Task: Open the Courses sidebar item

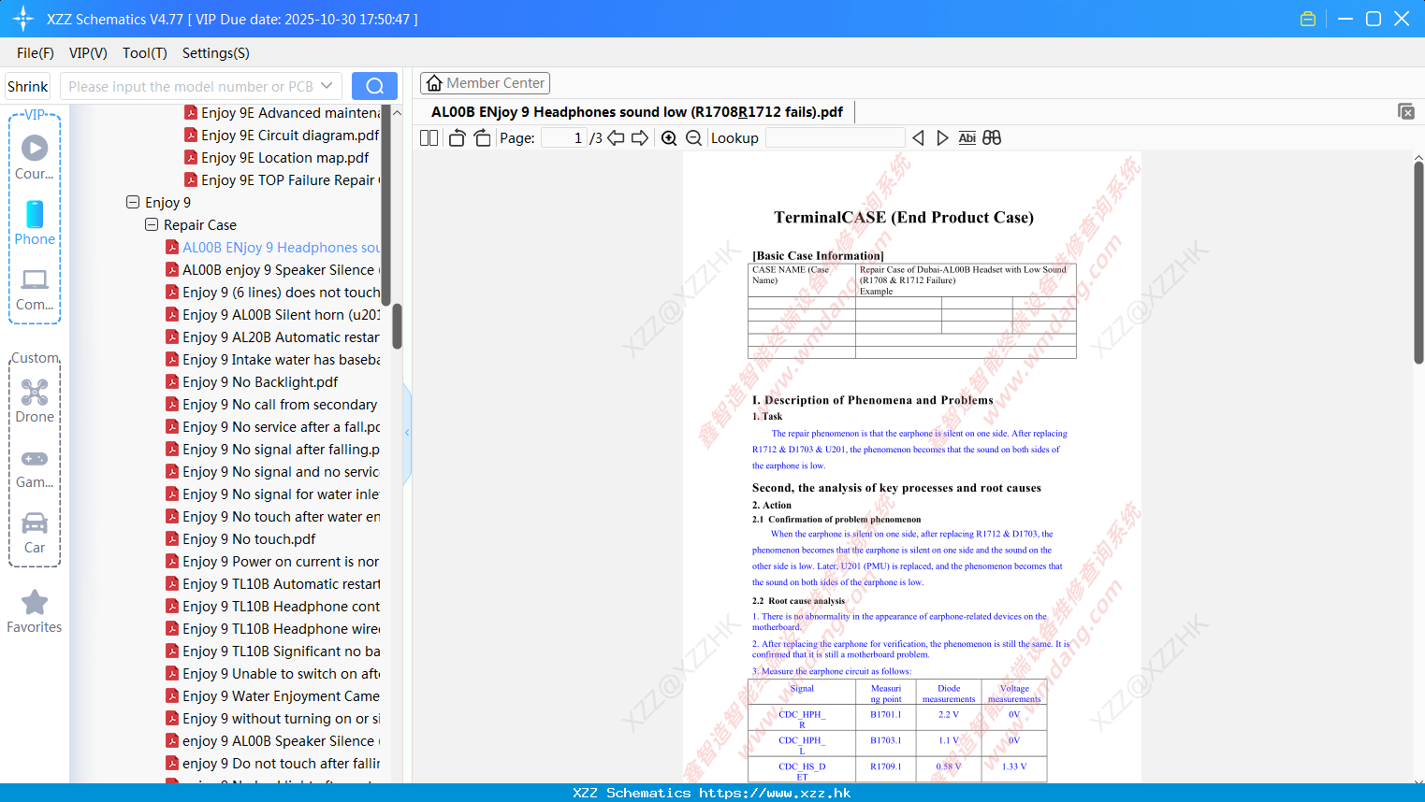Action: [x=35, y=158]
